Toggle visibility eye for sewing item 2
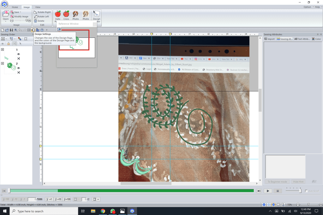This screenshot has height=215, width=323. [19, 68]
